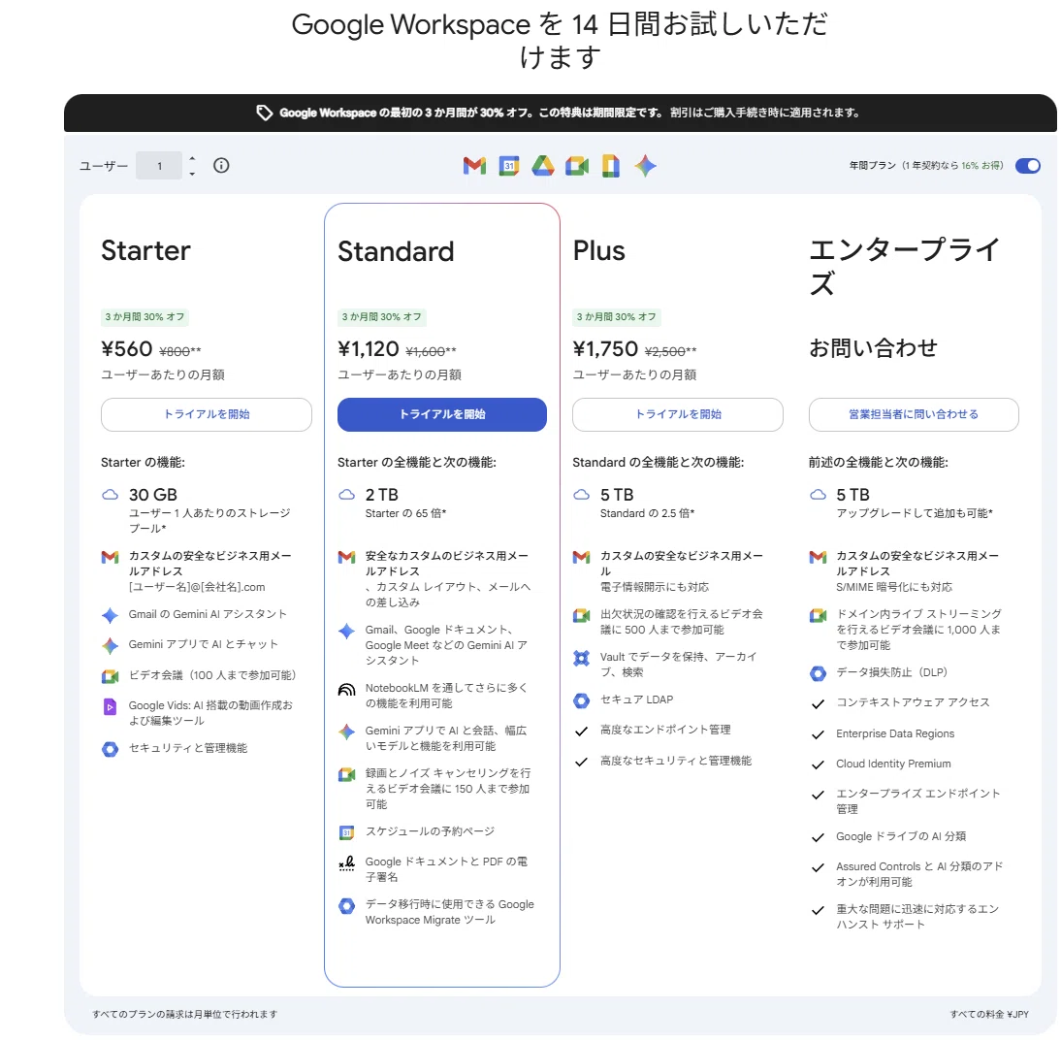1061x1041 pixels.
Task: Click the Google Meet icon in product row
Action: 576,166
